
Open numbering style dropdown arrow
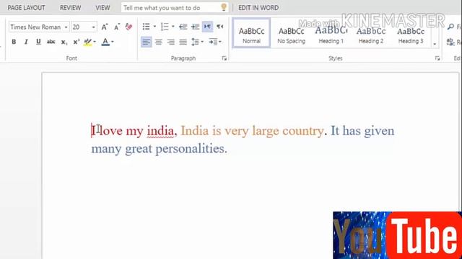pos(173,27)
